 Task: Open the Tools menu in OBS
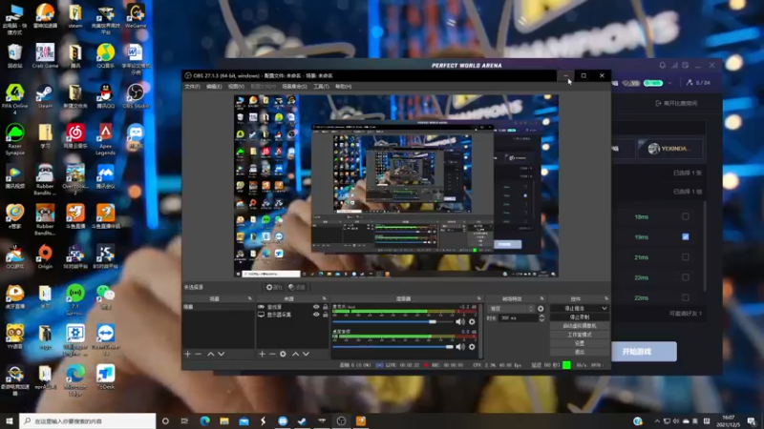tap(321, 86)
